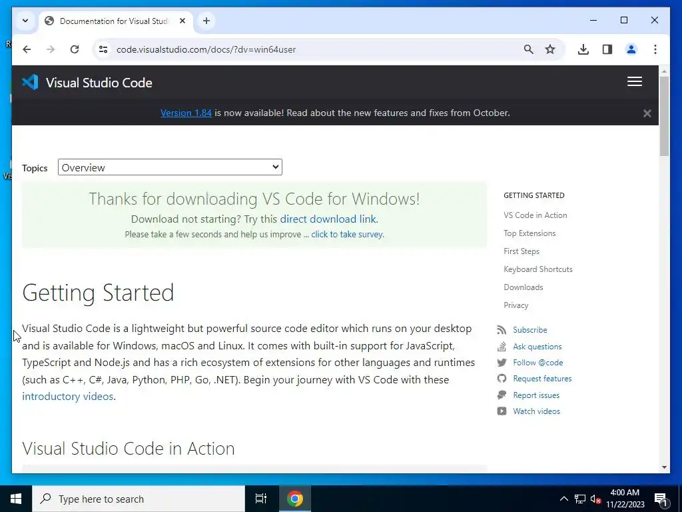The image size is (682, 512).
Task: Open the introductory videos link
Action: [x=67, y=396]
